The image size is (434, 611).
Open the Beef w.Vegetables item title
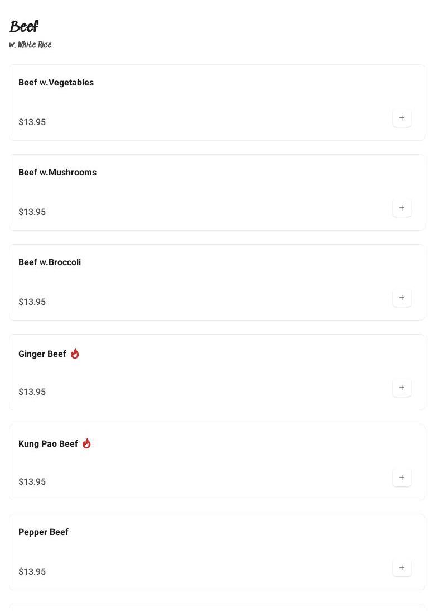click(x=56, y=83)
